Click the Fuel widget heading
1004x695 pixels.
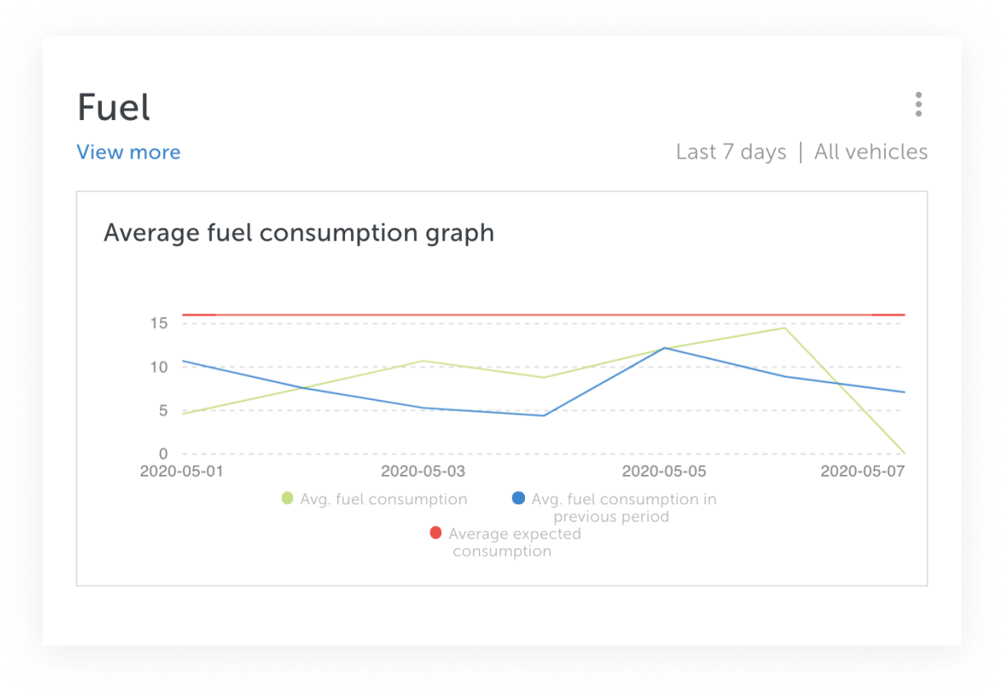(x=113, y=107)
